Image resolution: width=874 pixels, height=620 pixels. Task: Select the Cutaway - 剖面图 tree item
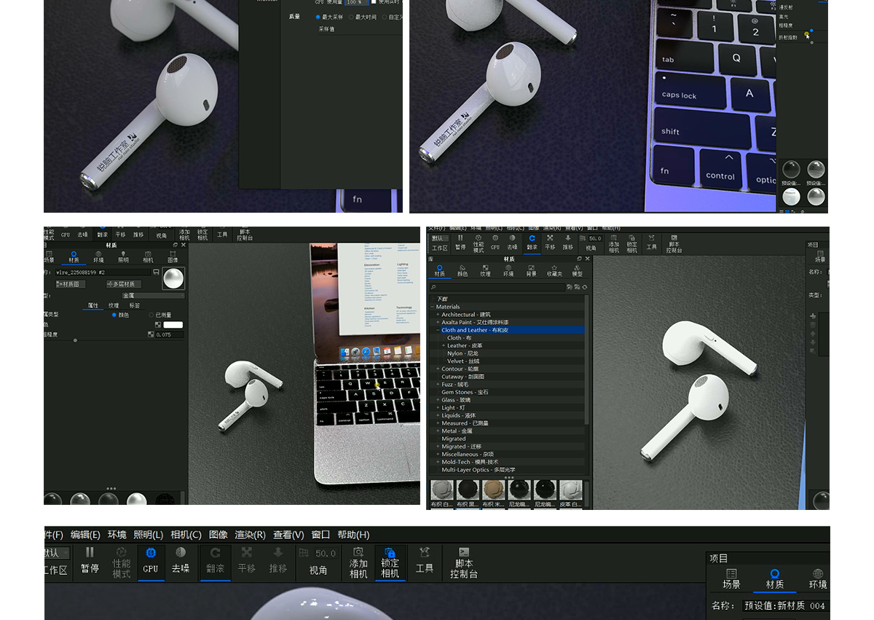point(462,377)
